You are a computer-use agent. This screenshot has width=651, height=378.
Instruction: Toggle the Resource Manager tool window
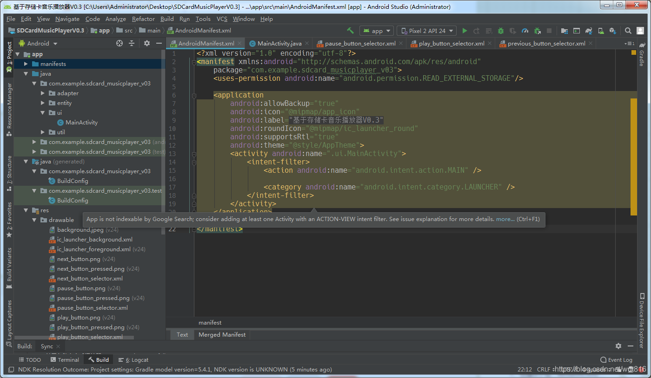[x=9, y=110]
